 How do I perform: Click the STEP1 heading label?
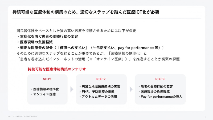pos(47,79)
